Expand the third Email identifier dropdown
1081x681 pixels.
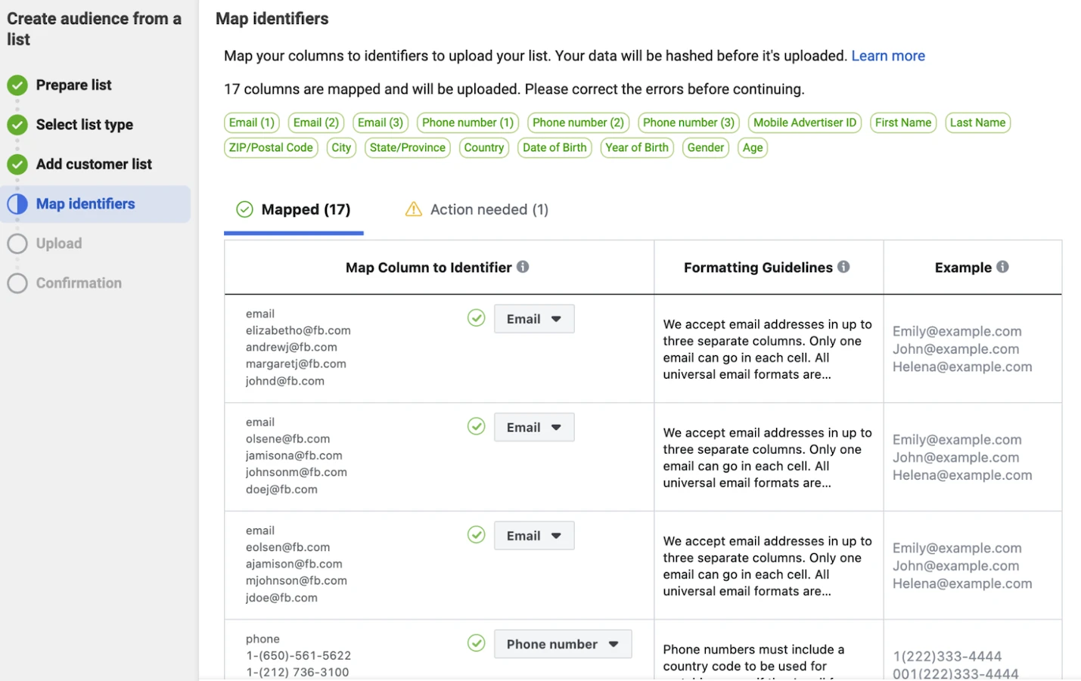[534, 536]
